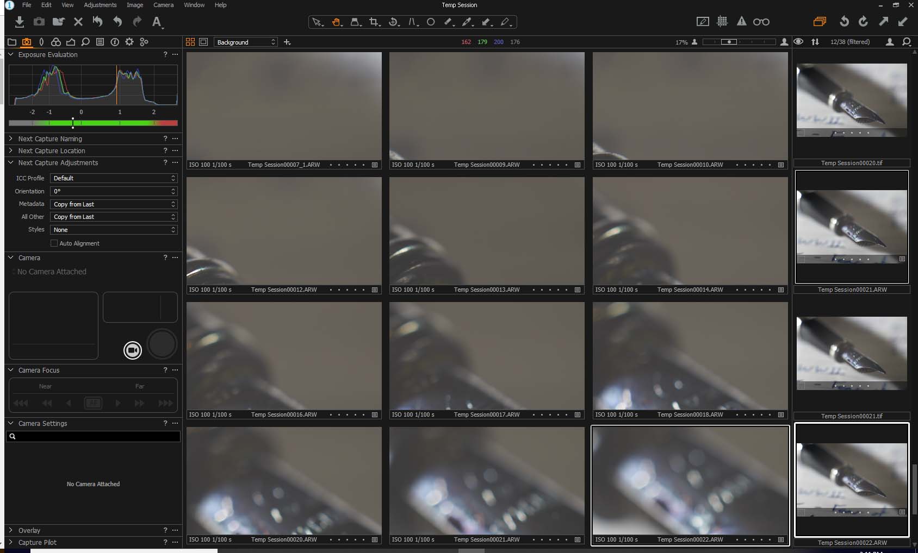Open the Adjustments menu
918x553 pixels.
pos(100,5)
